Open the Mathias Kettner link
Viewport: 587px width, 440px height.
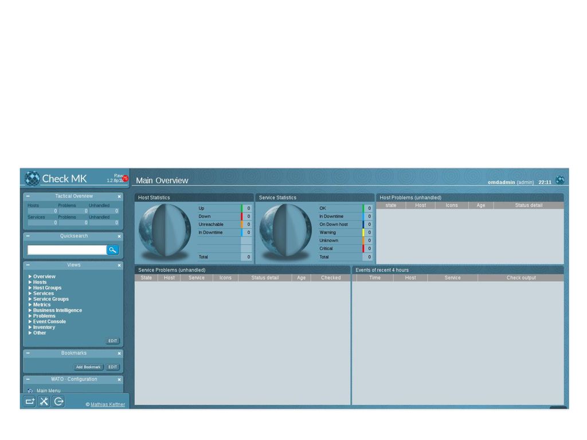click(x=108, y=404)
